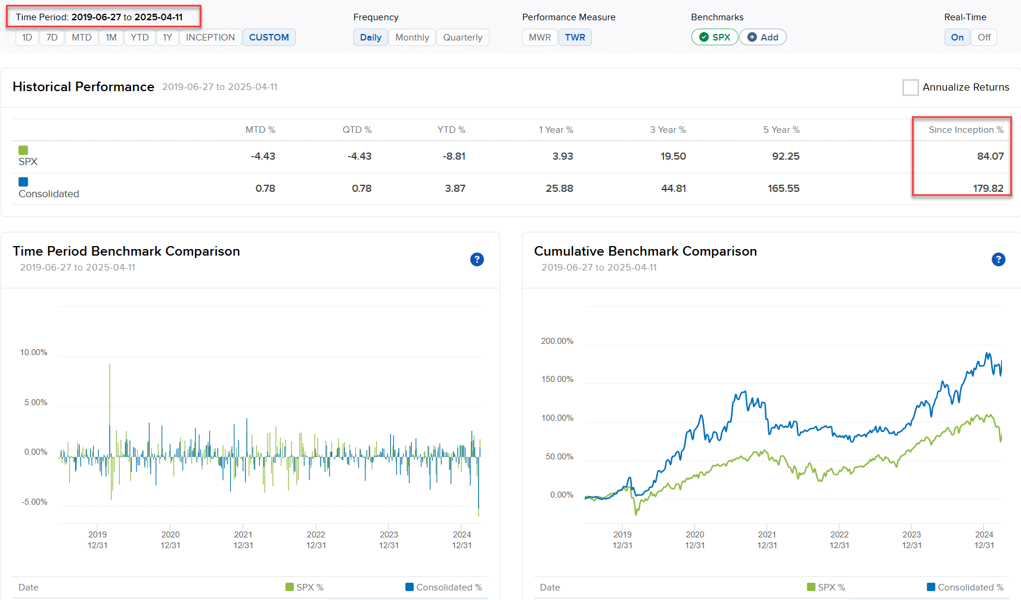Viewport: 1021px width, 600px height.
Task: Set frequency to Monthly
Action: click(x=412, y=37)
